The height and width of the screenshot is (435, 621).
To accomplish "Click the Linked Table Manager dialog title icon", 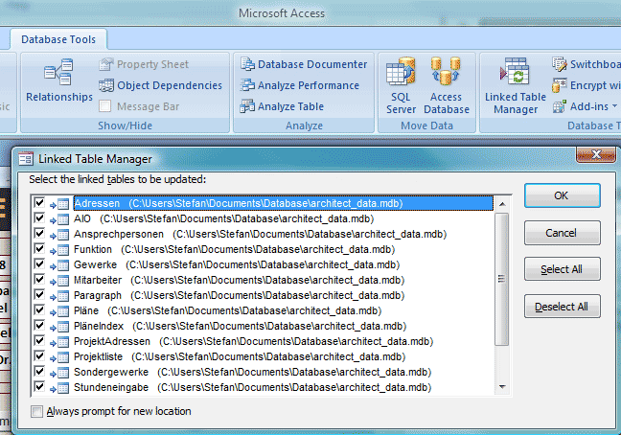I will [x=26, y=159].
